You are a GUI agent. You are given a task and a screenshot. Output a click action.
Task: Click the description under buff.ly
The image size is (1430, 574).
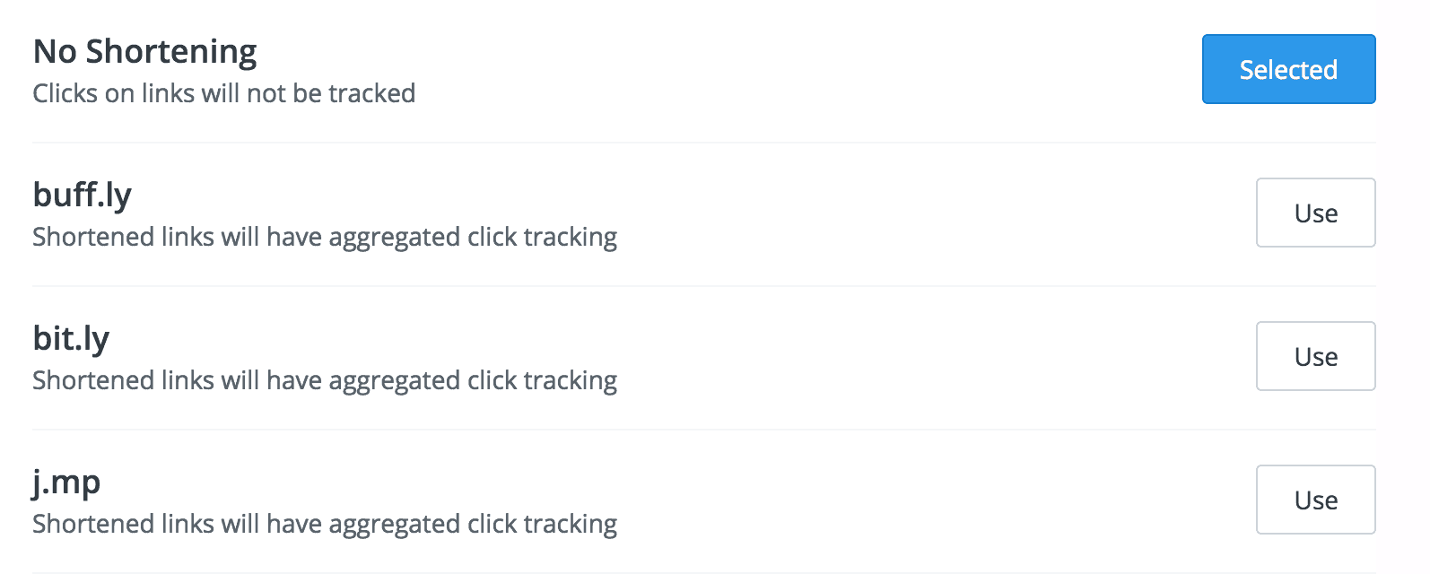click(325, 238)
